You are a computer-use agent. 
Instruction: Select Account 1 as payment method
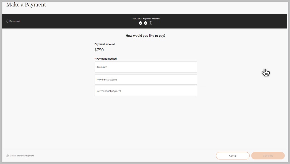pyautogui.click(x=146, y=67)
